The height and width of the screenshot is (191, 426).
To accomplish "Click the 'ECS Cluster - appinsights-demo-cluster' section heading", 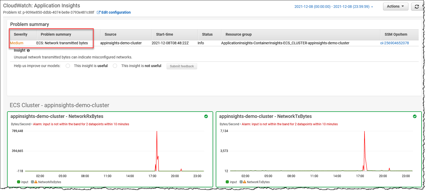I will coord(59,105).
